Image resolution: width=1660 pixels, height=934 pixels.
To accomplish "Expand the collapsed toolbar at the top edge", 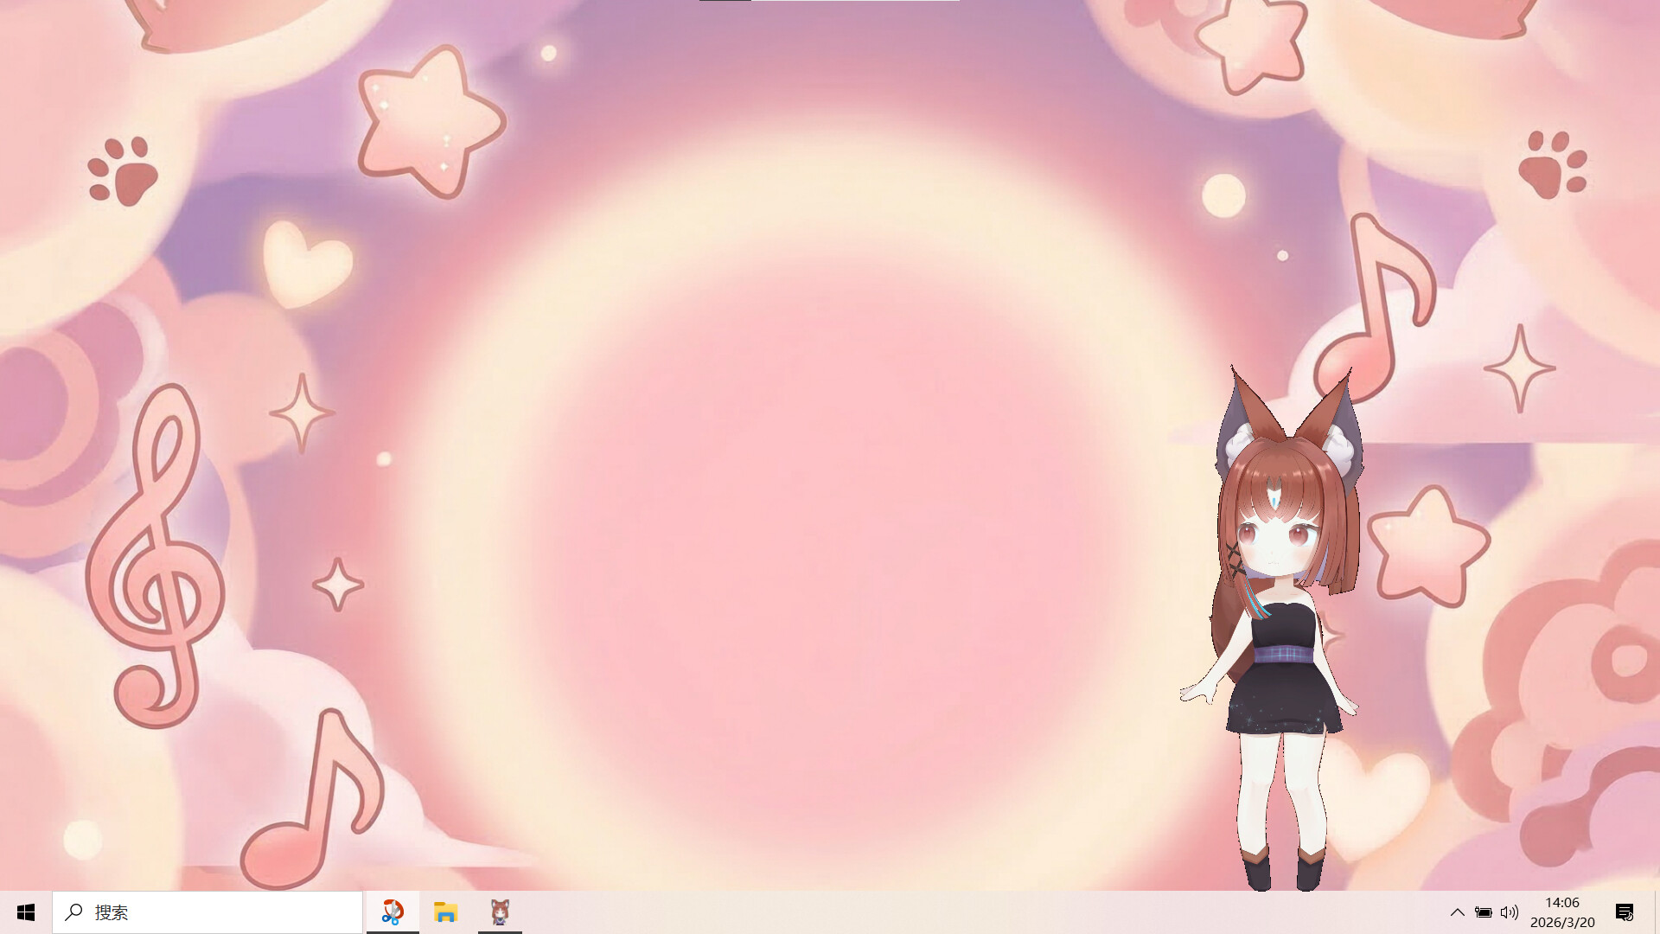I will pyautogui.click(x=830, y=3).
